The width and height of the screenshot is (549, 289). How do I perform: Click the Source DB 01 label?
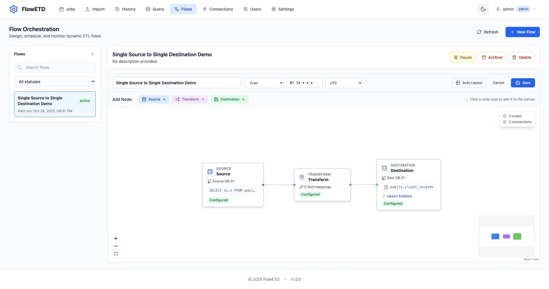pos(223,181)
